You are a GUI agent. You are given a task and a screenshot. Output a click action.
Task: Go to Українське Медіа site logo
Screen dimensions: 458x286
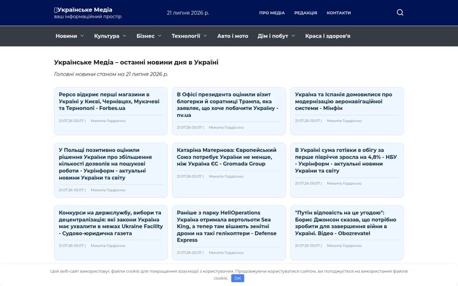coord(83,10)
